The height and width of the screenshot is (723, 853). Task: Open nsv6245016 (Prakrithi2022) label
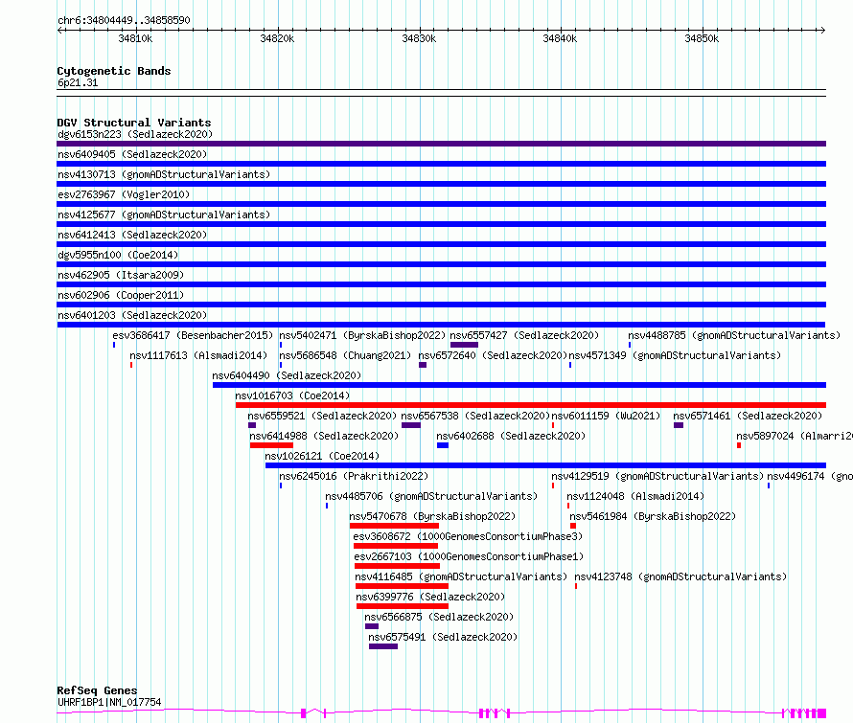click(354, 476)
